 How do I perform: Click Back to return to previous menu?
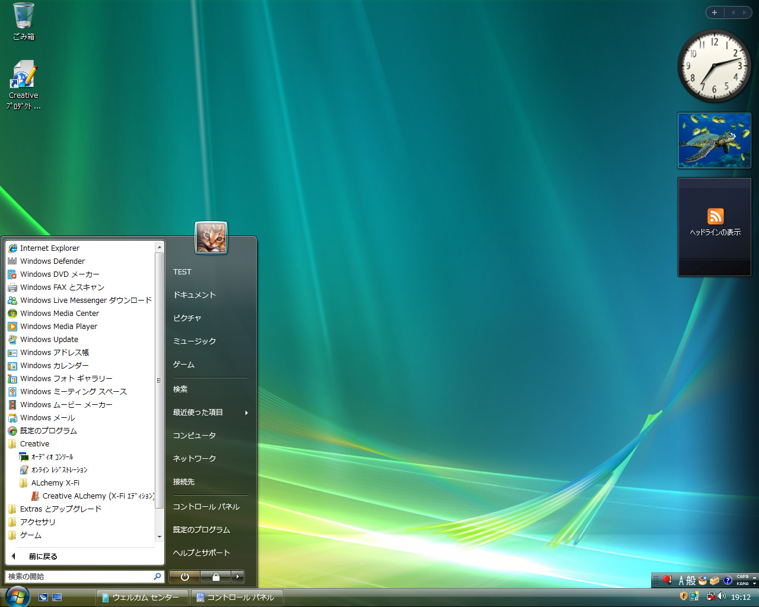43,557
